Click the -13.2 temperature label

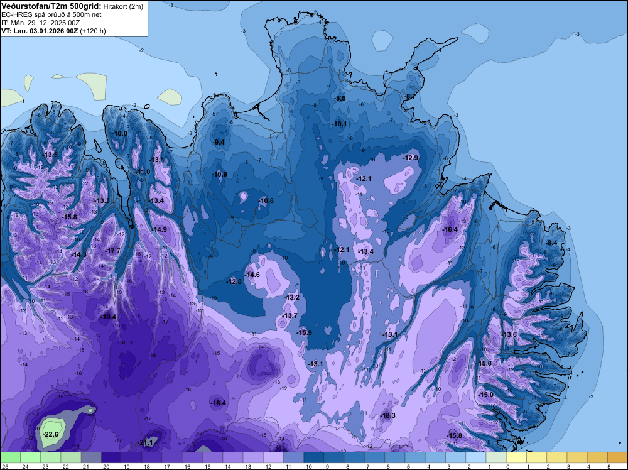tap(292, 297)
